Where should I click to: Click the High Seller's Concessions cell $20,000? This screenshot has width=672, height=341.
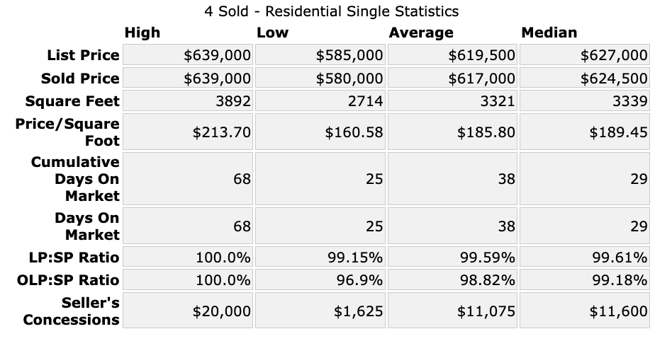point(222,311)
